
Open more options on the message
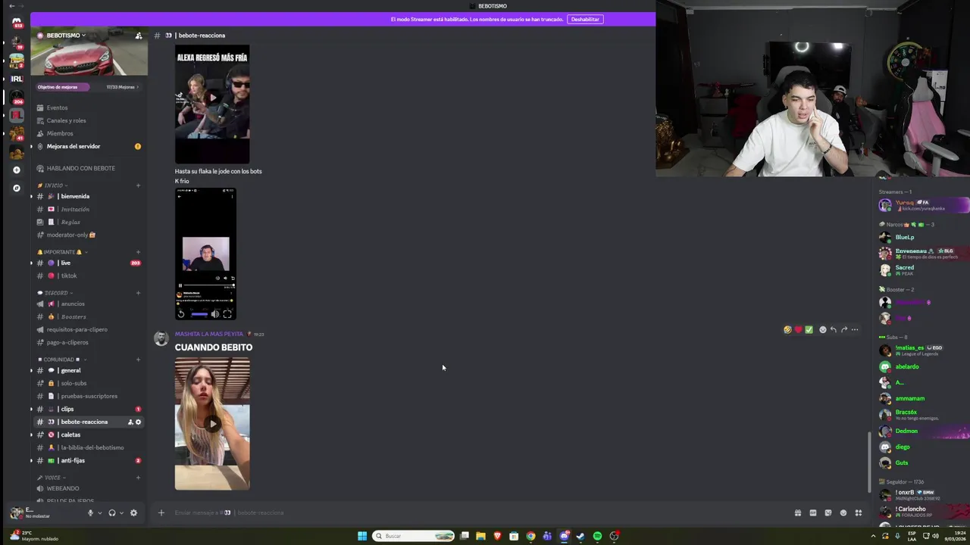(854, 329)
